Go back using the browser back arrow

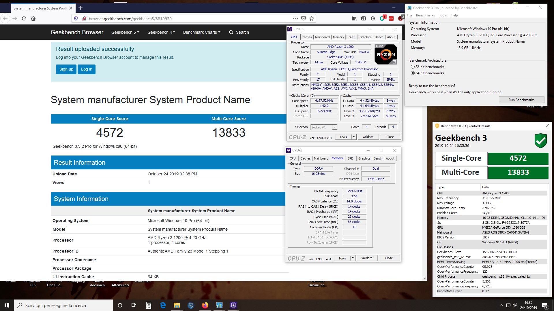point(5,18)
